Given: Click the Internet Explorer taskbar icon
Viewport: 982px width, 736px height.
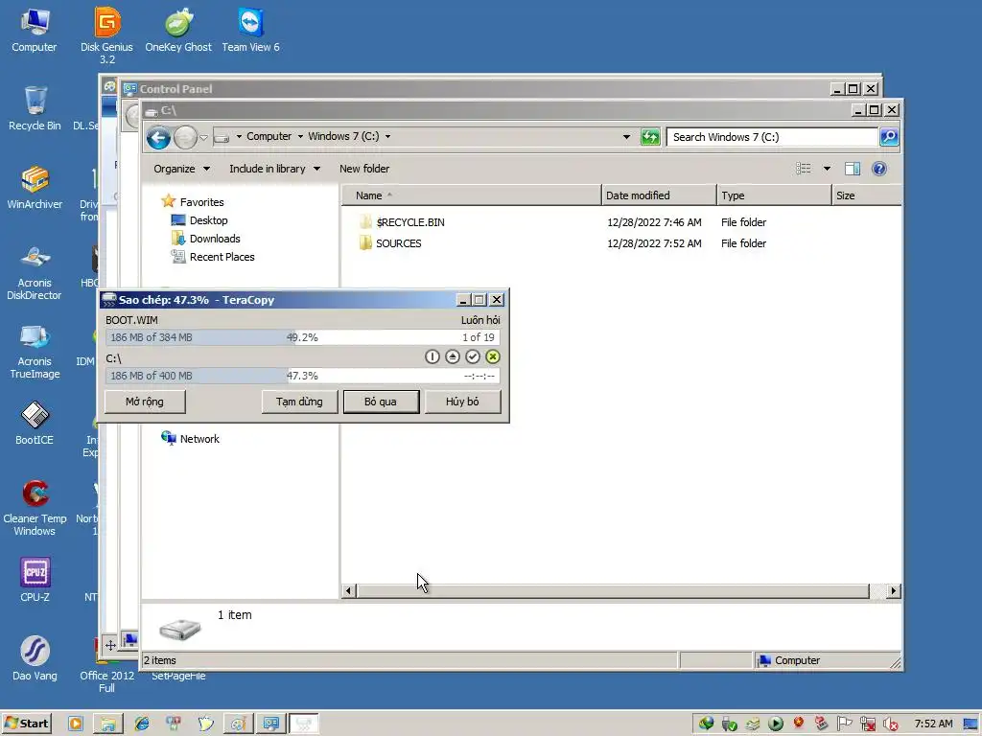Looking at the screenshot, I should tap(142, 724).
